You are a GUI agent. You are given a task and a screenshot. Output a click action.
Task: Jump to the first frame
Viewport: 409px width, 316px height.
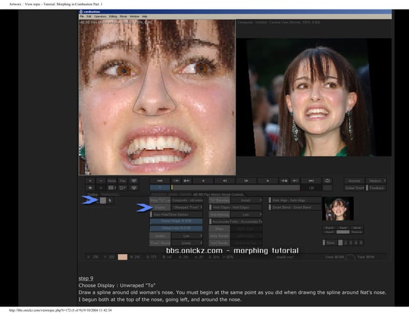click(x=160, y=181)
